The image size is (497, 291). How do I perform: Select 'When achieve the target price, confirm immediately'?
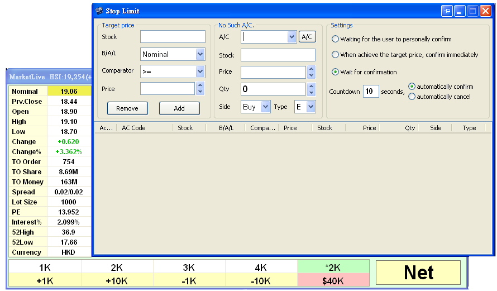(x=335, y=55)
